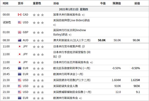Open document icon beside 日本央行货币政策声明

(83, 46)
